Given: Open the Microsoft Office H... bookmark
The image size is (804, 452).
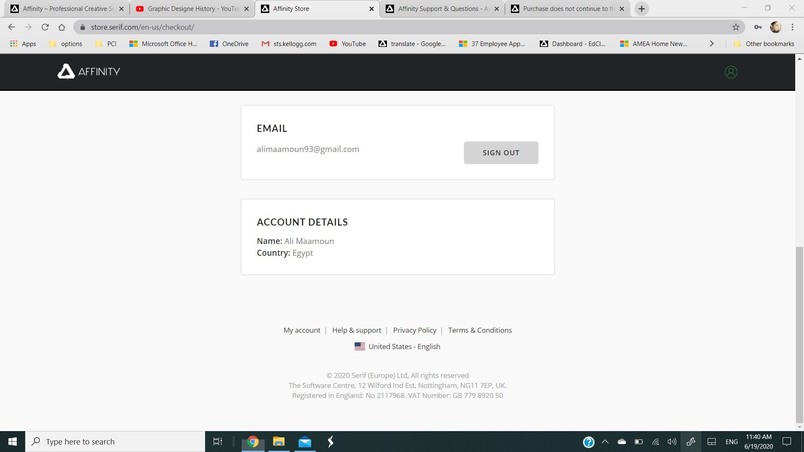Looking at the screenshot, I should (163, 44).
